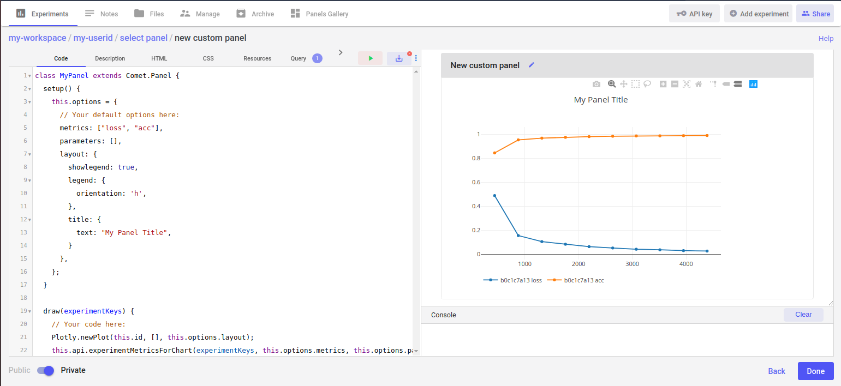Clear the console output
Screen dimensions: 841x386
(803, 315)
